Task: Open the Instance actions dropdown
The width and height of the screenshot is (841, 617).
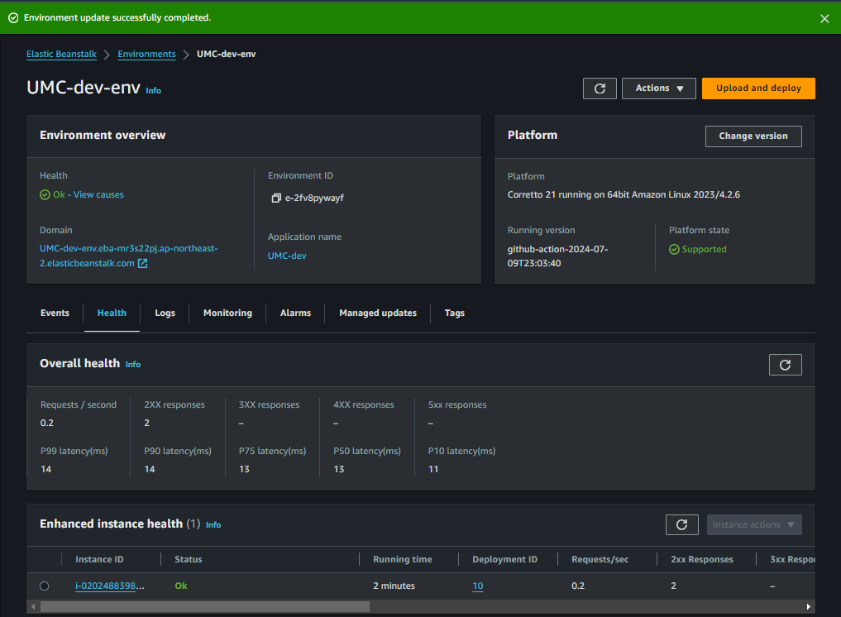Action: (754, 524)
